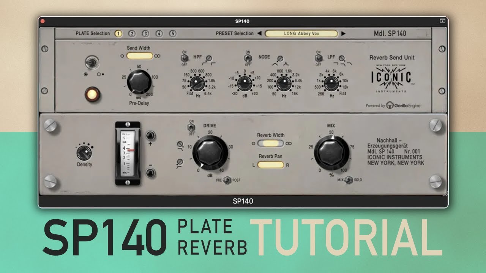Click the 'PRESET Selection' label
The image size is (486, 273).
click(235, 33)
